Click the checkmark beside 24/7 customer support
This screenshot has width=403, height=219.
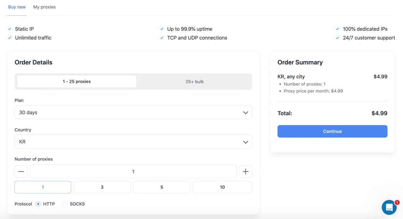338,38
